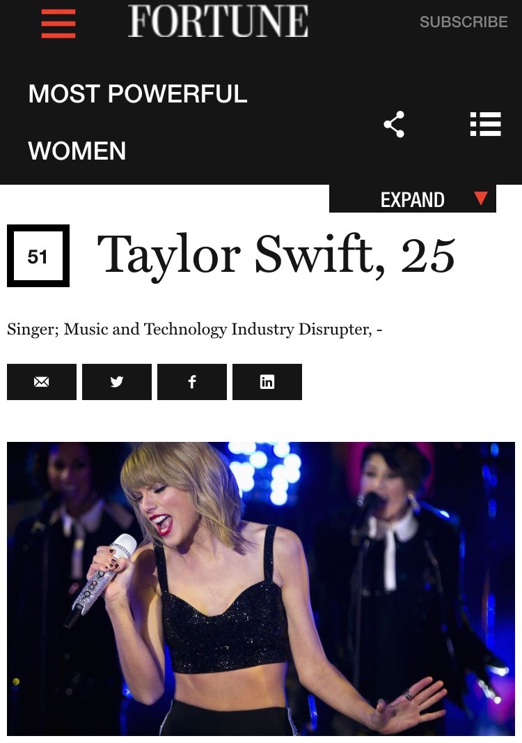Image resolution: width=522 pixels, height=743 pixels.
Task: Select the rank 51 number box
Action: pyautogui.click(x=38, y=256)
